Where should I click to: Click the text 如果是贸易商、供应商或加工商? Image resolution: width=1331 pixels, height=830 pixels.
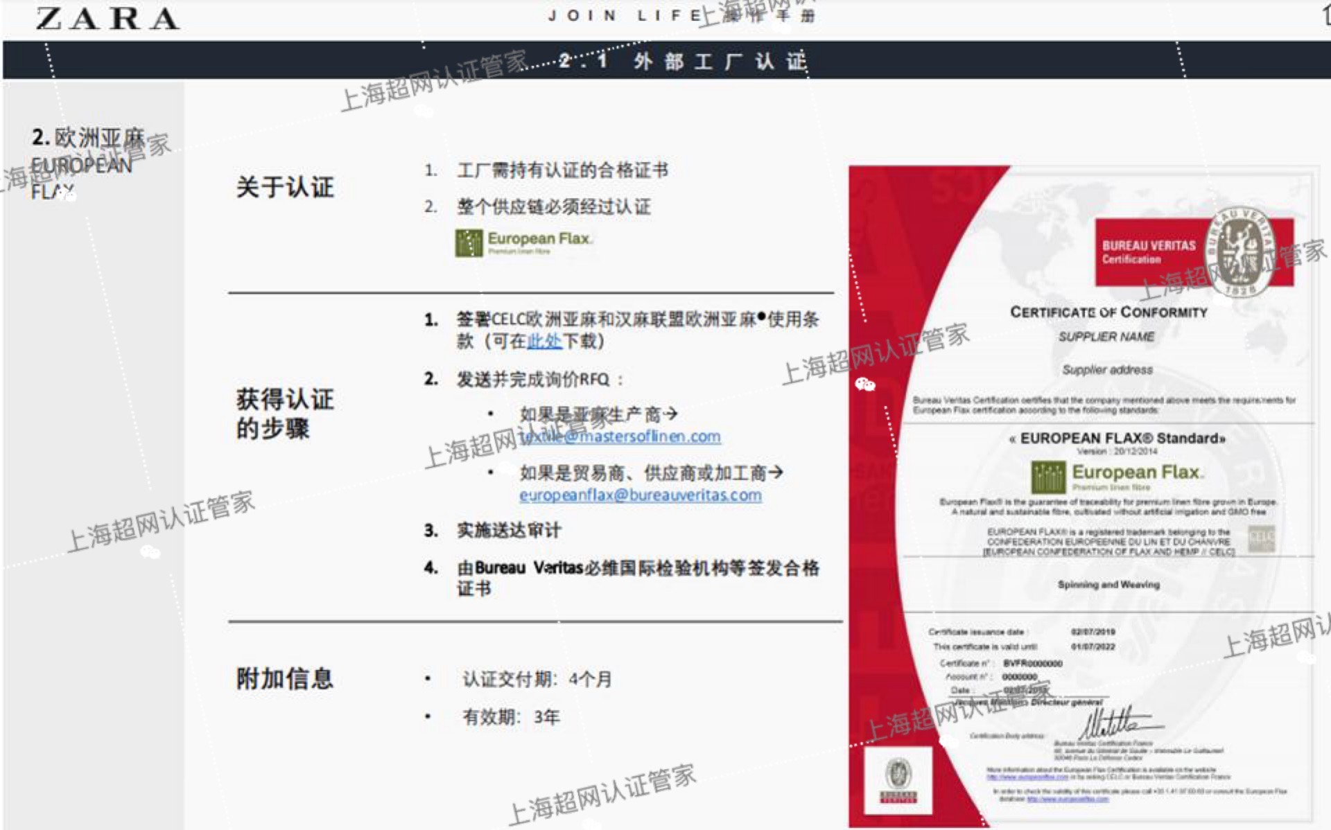[x=652, y=473]
